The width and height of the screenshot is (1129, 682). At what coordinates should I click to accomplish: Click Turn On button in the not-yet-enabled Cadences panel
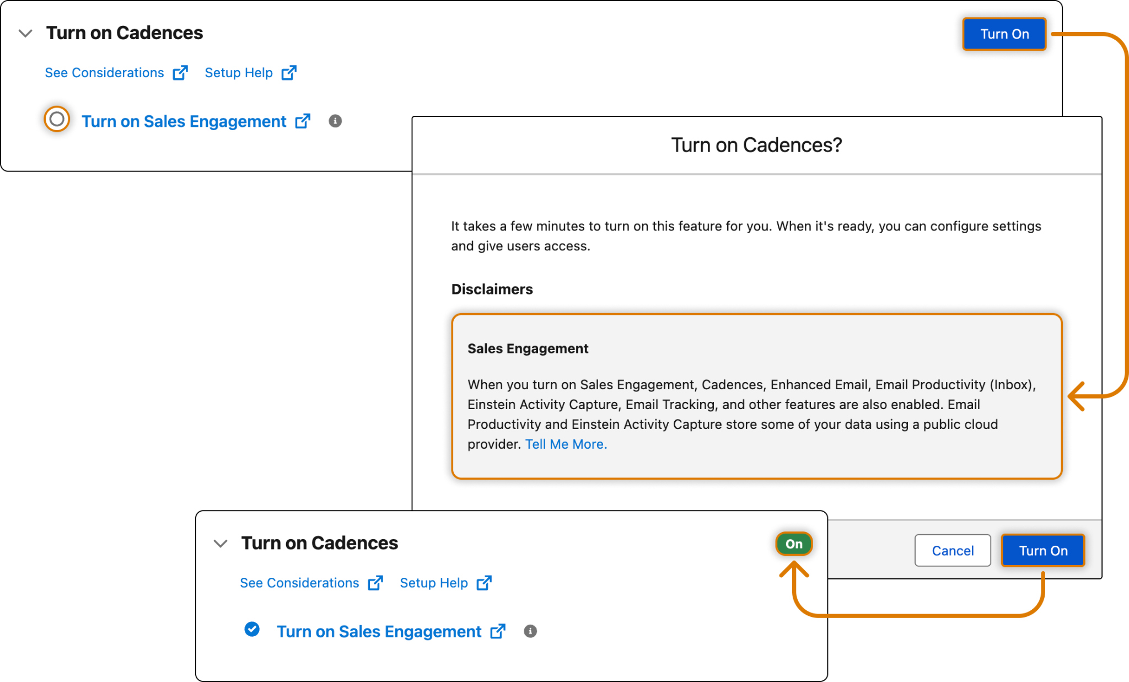(1004, 34)
